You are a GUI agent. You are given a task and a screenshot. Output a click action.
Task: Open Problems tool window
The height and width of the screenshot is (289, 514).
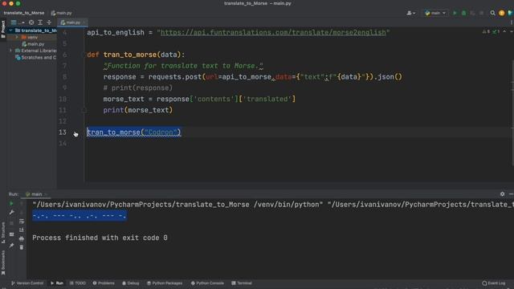click(x=104, y=283)
